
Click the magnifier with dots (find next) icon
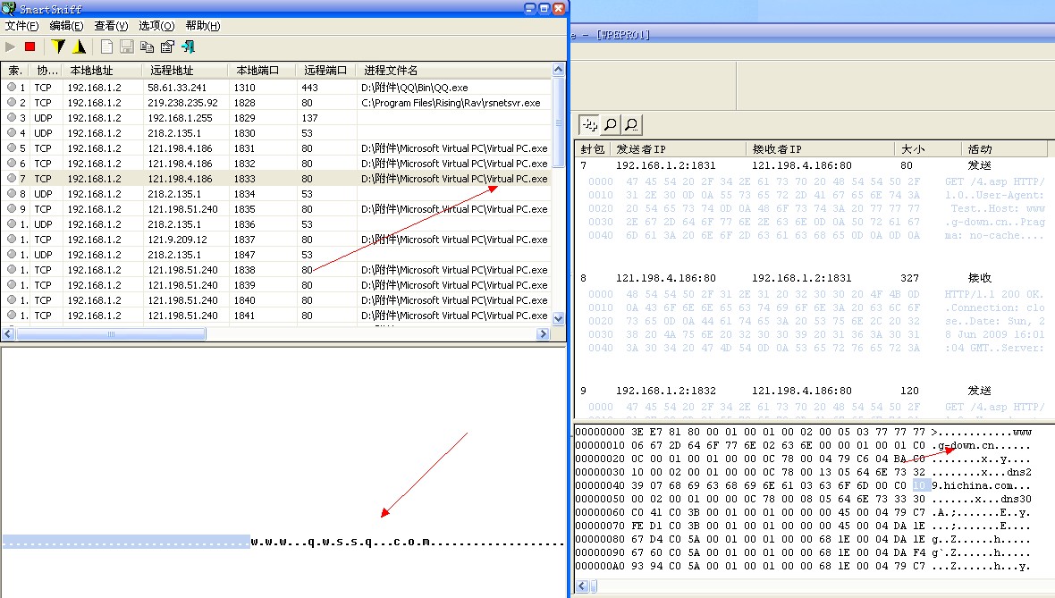click(x=631, y=124)
